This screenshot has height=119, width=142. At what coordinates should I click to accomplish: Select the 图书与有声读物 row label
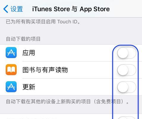45,70
